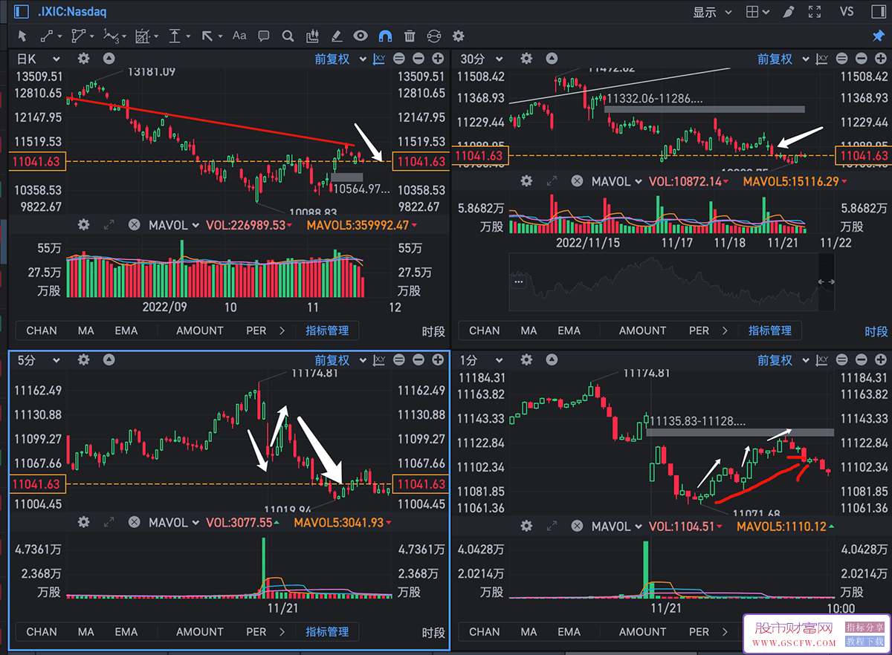Select AMOUNT indicator tab in 30分 chart
The height and width of the screenshot is (655, 892).
(x=643, y=330)
